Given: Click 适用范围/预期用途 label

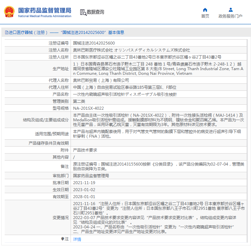Looking at the screenshot, I should (x=52, y=134).
